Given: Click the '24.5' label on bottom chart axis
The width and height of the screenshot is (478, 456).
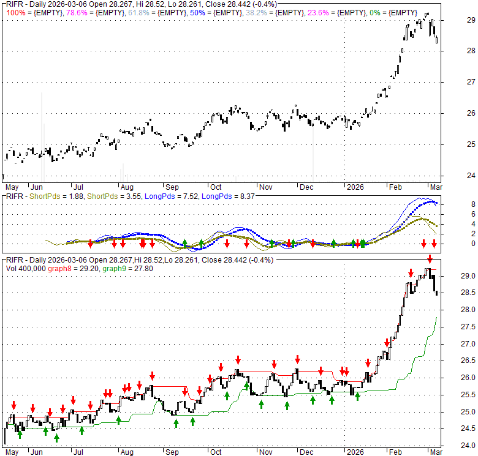Looking at the screenshot, I should point(468,428).
